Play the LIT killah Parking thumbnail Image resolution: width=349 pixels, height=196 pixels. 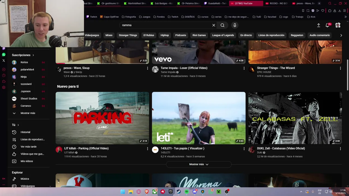(x=102, y=118)
